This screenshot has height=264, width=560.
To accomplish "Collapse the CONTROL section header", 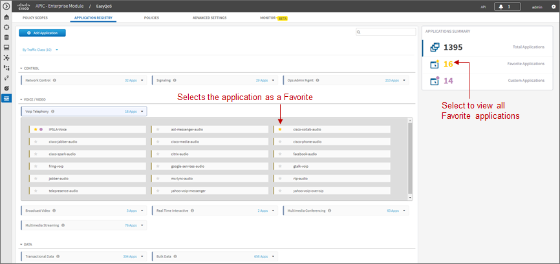I will 30,68.
